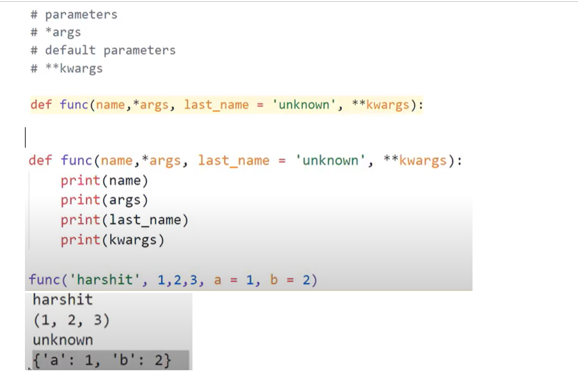This screenshot has width=578, height=376.
Task: Select the parameter 'name' in func signature
Action: click(x=116, y=161)
